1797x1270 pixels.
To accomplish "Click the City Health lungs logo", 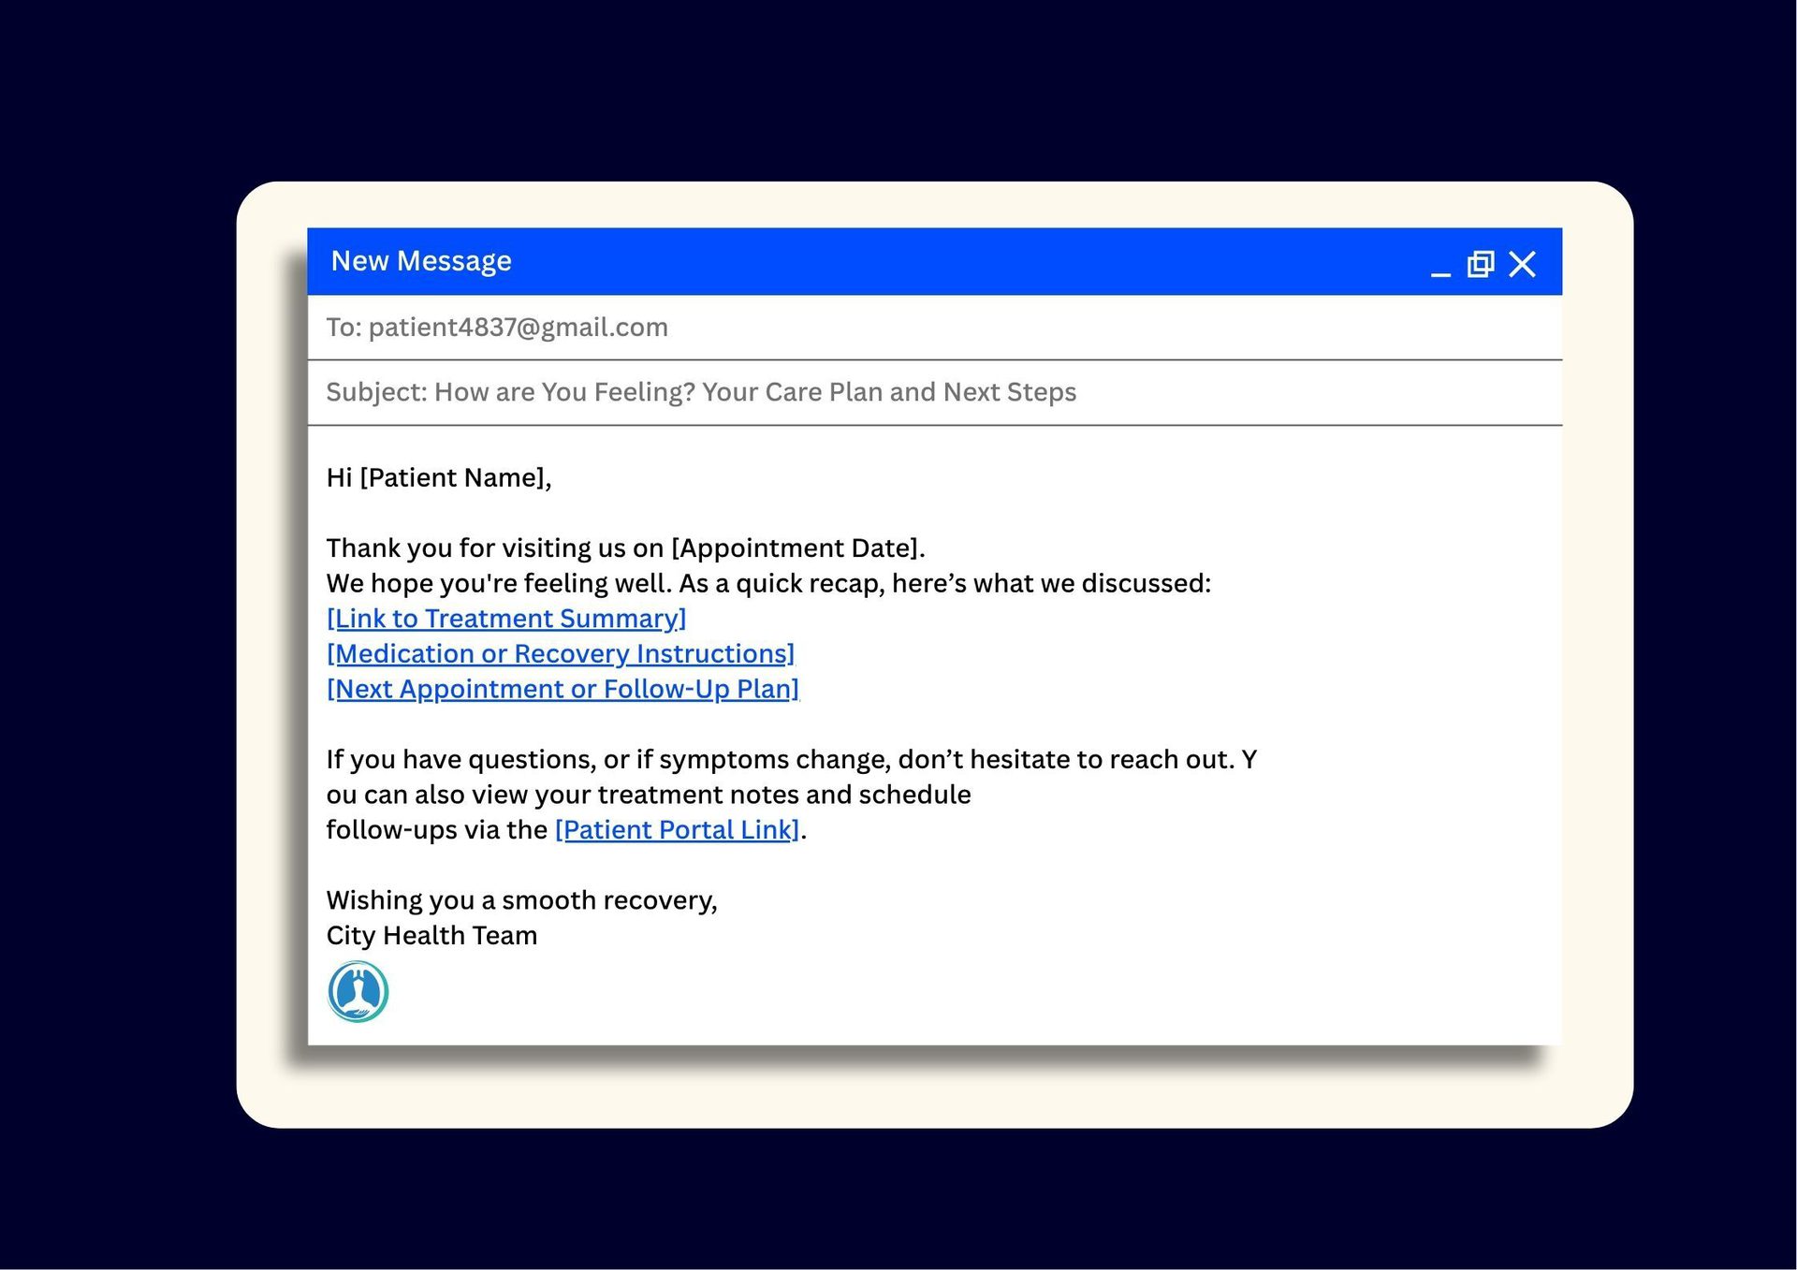I will coord(358,991).
